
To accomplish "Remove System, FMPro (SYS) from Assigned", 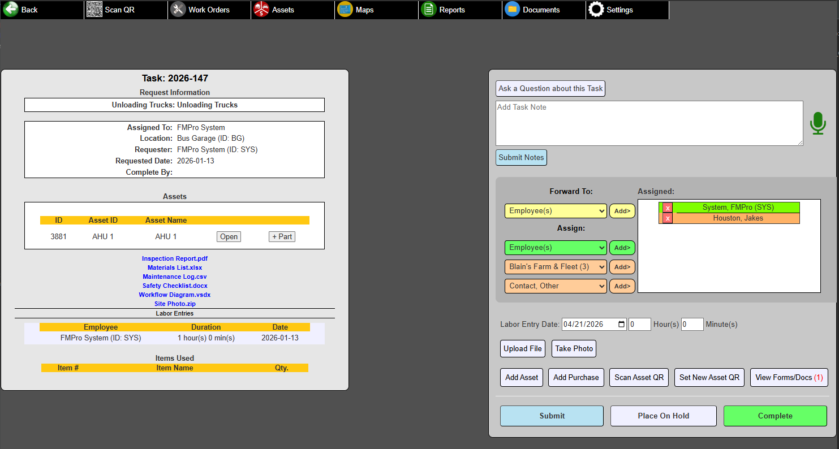I will pyautogui.click(x=668, y=208).
